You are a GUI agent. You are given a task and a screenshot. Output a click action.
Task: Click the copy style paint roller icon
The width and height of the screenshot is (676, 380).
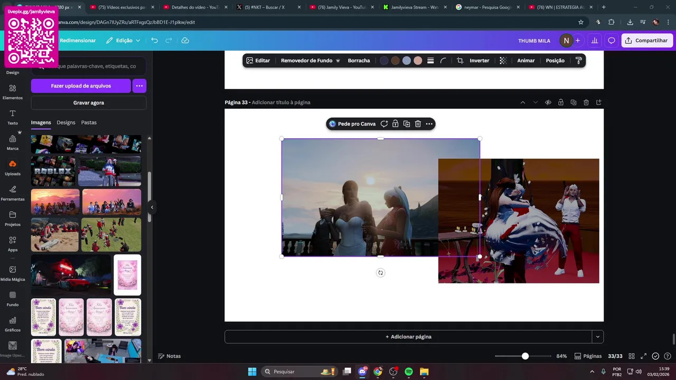(x=578, y=61)
